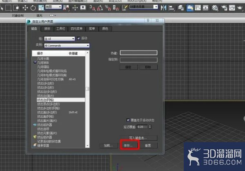The height and width of the screenshot is (171, 245).
Task: Toggle the Angle Snap icon
Action: coord(100,7)
